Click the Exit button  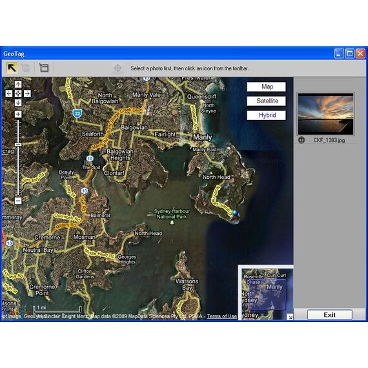pyautogui.click(x=330, y=314)
